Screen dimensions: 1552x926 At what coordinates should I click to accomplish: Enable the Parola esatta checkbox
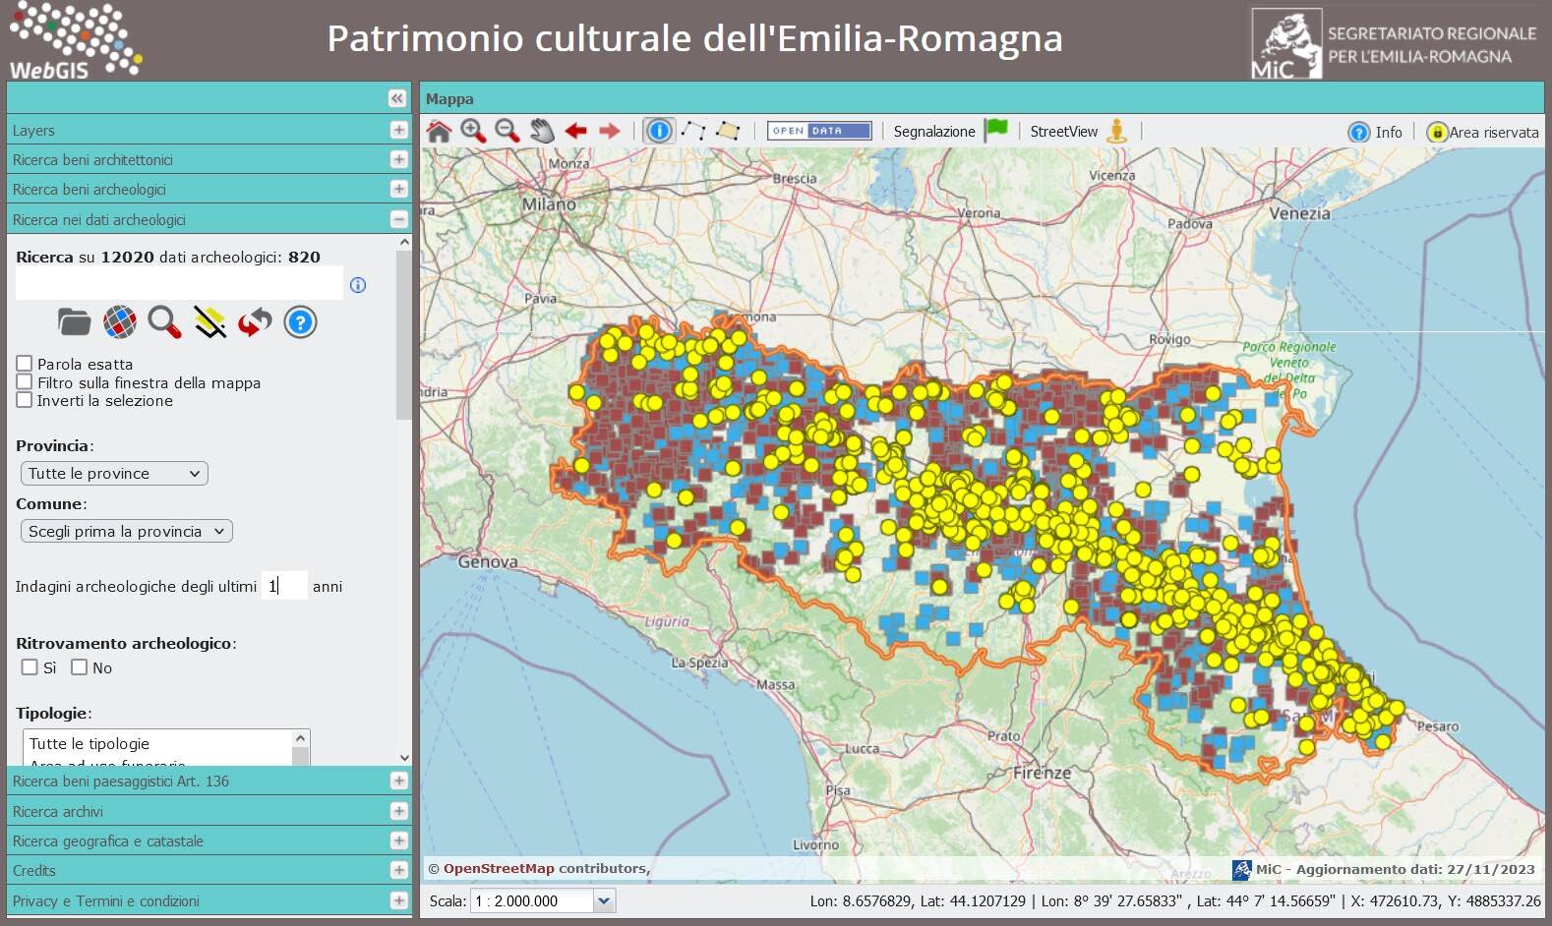click(25, 364)
